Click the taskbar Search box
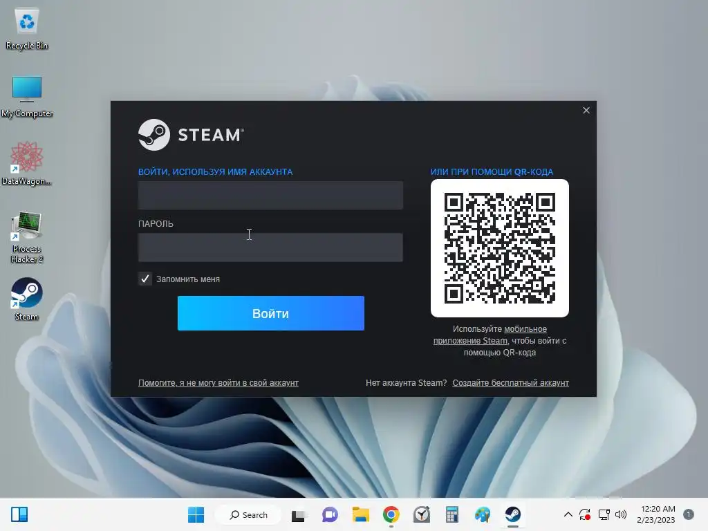 pyautogui.click(x=248, y=514)
